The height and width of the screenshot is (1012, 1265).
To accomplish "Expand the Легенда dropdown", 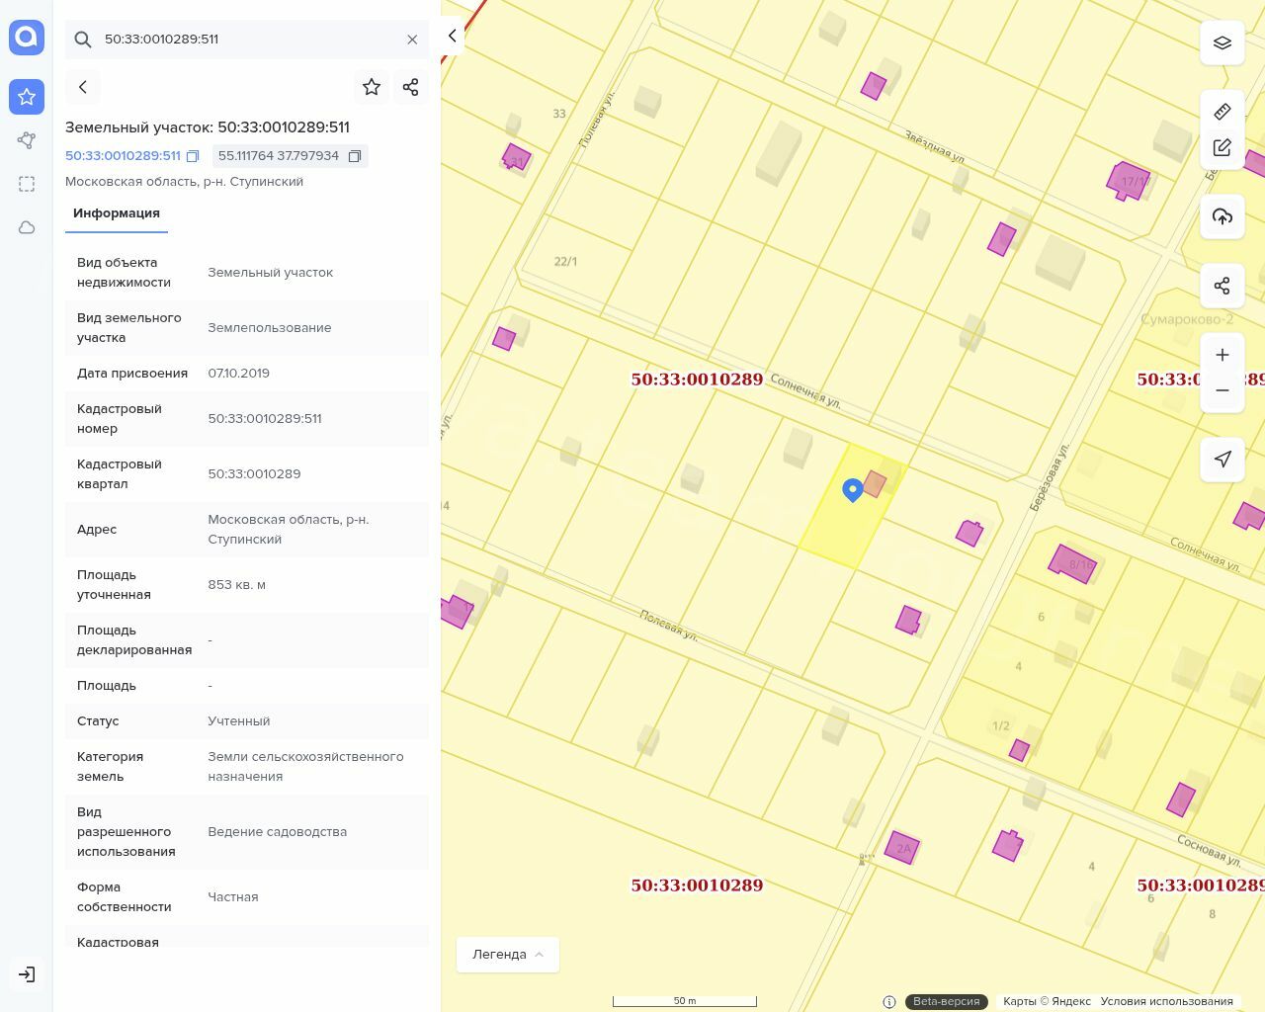I will (x=508, y=954).
